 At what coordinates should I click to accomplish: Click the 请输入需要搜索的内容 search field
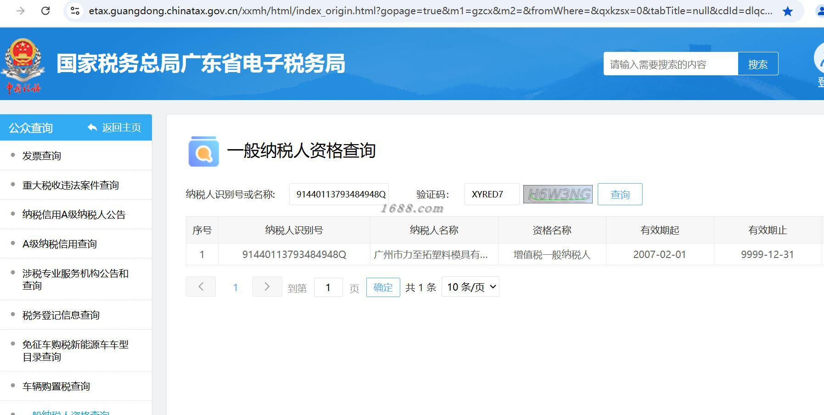click(x=671, y=64)
